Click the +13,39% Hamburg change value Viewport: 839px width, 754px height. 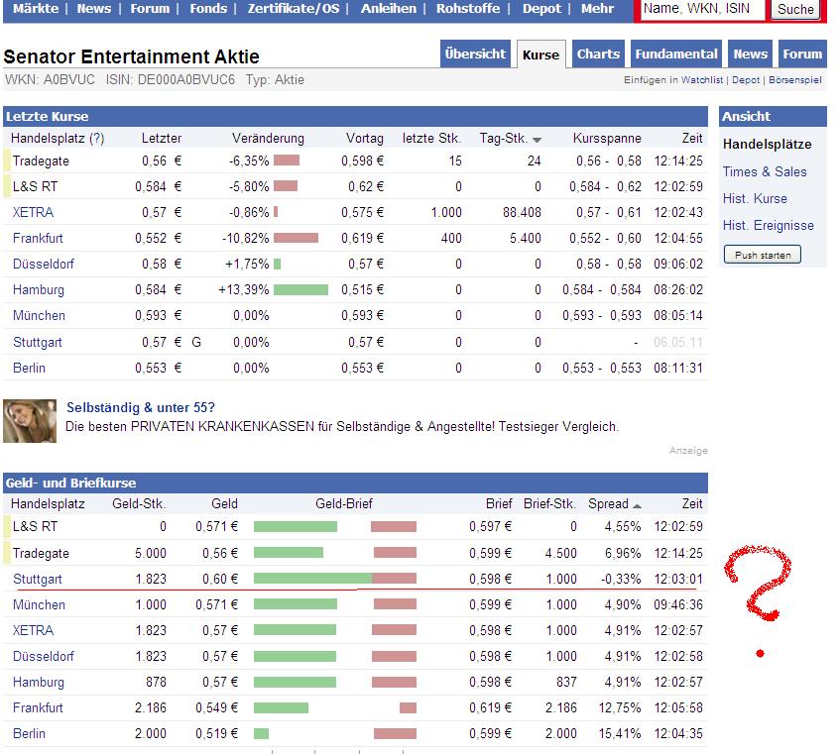243,290
